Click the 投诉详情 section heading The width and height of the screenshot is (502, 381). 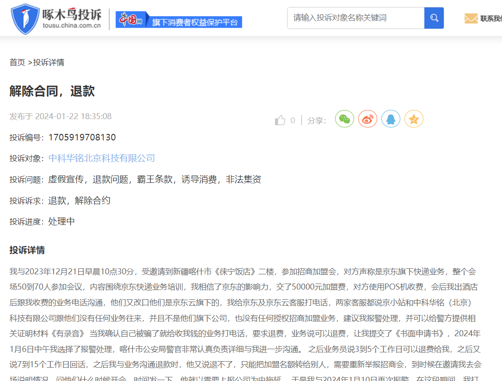27,250
